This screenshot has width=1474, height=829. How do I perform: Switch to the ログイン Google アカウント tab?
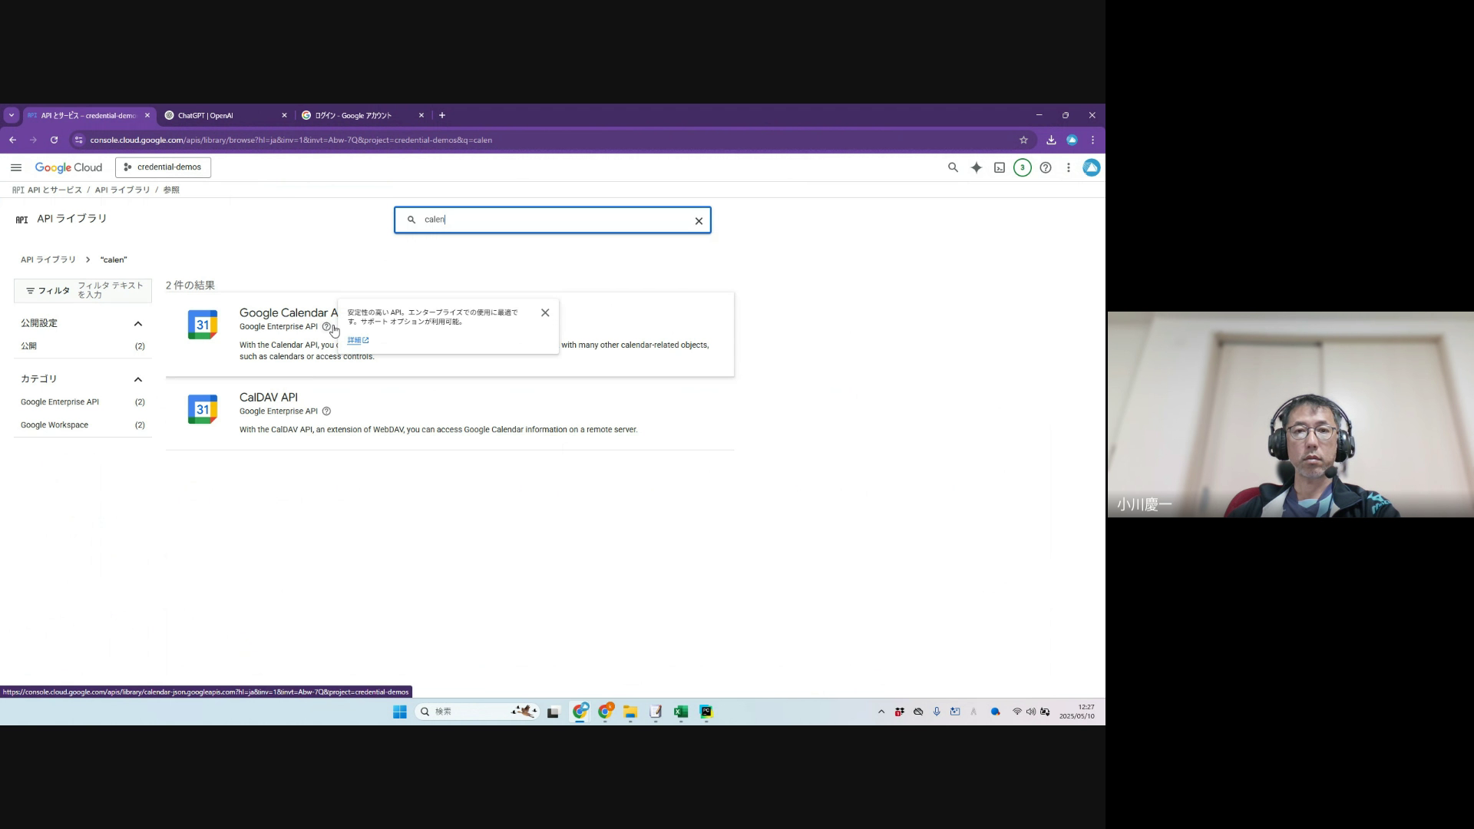[x=357, y=115]
